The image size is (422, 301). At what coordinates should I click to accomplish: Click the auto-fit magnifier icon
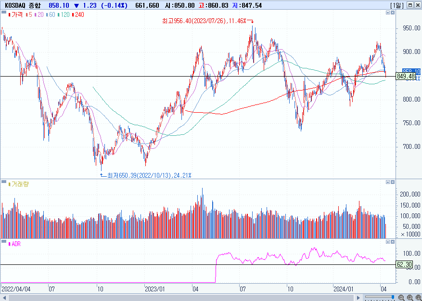tap(418, 298)
